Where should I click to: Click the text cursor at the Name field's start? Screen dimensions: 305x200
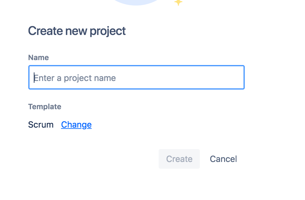click(34, 78)
